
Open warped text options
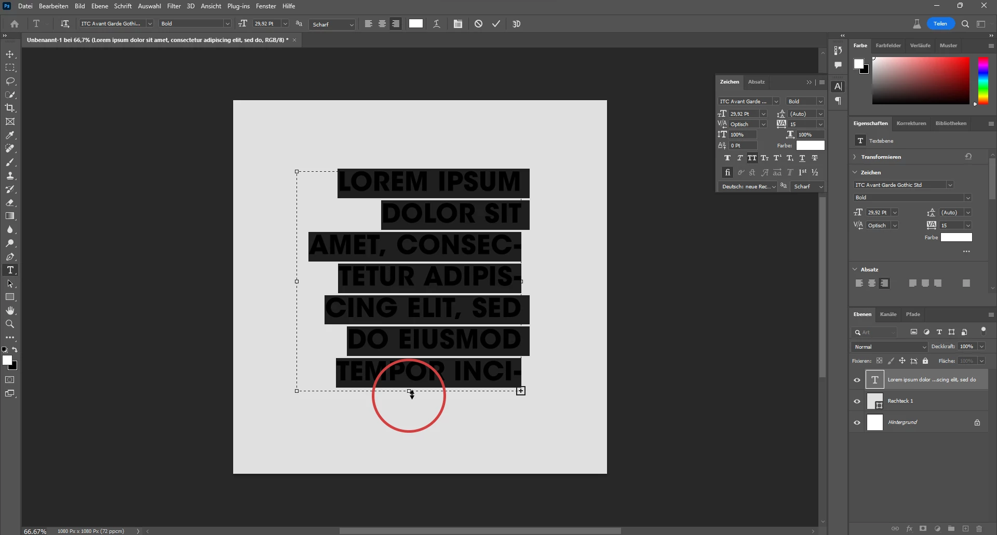click(437, 24)
